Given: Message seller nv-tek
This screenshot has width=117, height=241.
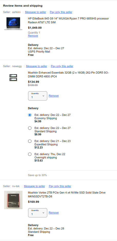Looking at the screenshot, I should [34, 186].
